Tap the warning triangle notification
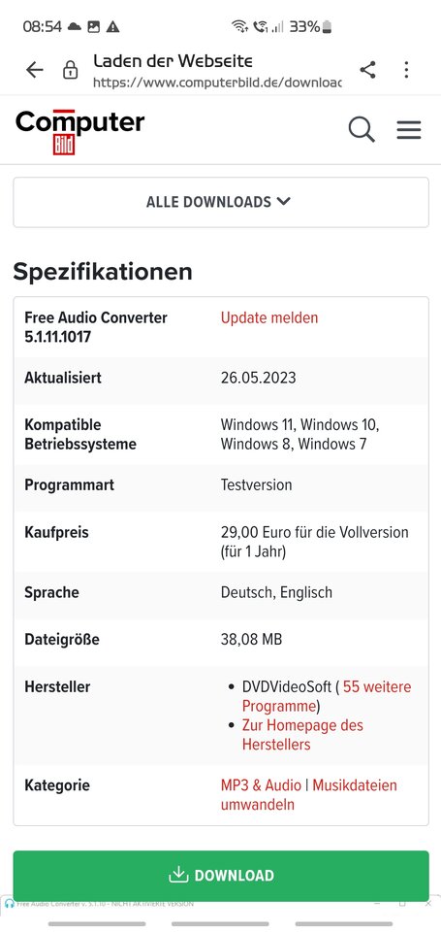 [112, 27]
